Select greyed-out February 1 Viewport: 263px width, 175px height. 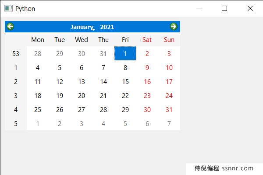38,123
